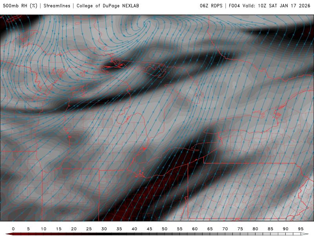Click the "85" label on the color scale
Image resolution: width=314 pixels, height=236 pixels.
[x=270, y=229]
